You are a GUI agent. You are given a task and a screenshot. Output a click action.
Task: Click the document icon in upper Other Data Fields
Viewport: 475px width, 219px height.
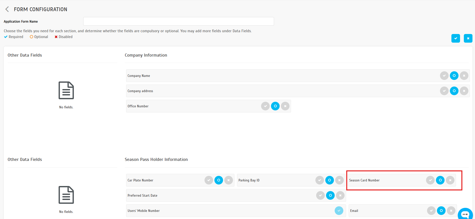click(x=66, y=90)
